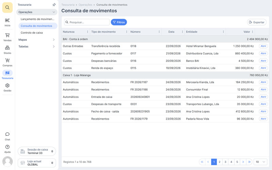Viewport: 272px width, 170px height.
Task: Sort by the Data column header
Action: tap(171, 32)
